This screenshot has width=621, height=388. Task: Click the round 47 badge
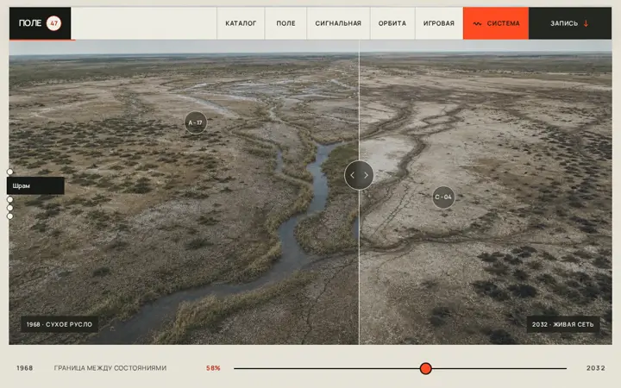[x=53, y=23]
